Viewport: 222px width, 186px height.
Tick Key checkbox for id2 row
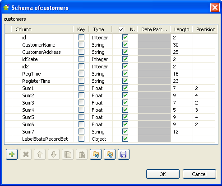pos(81,67)
